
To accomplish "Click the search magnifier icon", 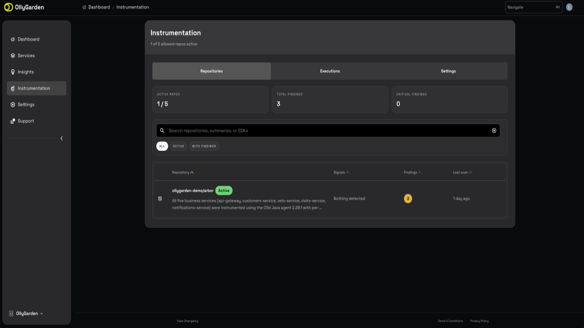I will point(162,130).
